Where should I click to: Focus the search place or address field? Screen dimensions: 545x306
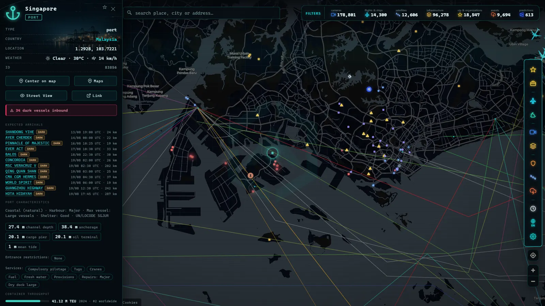[202, 13]
